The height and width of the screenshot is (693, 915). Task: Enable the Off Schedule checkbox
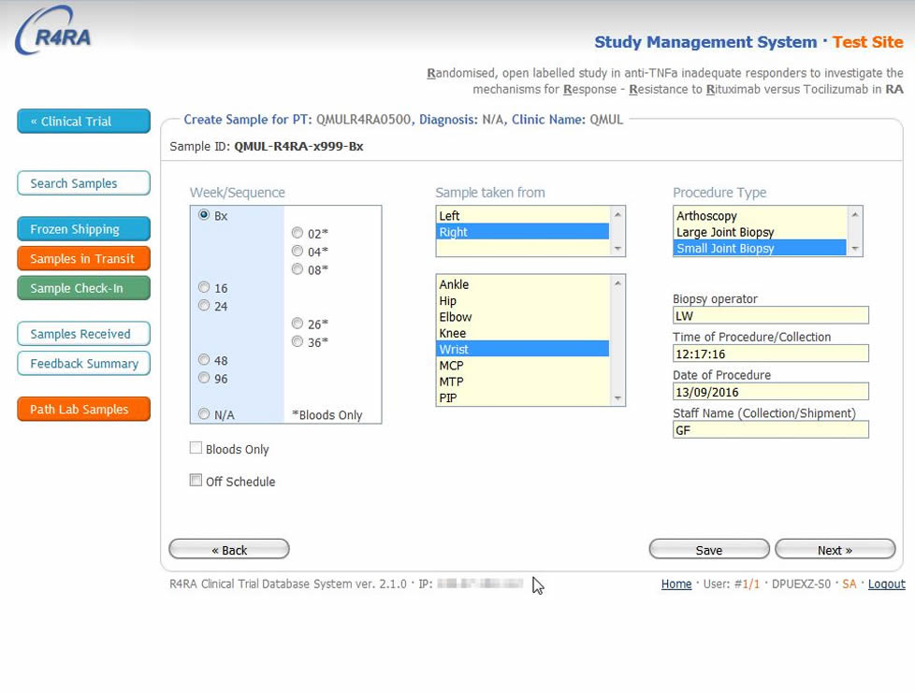click(196, 481)
